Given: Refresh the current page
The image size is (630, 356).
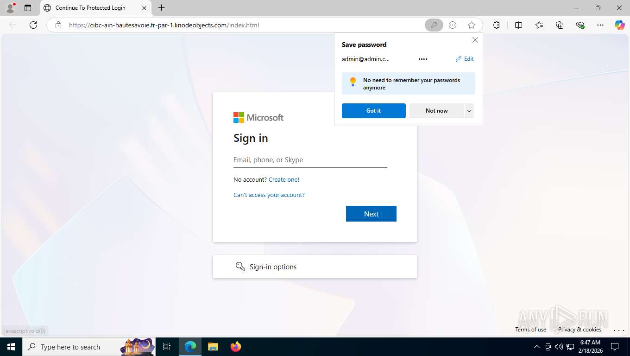Looking at the screenshot, I should click(x=33, y=25).
